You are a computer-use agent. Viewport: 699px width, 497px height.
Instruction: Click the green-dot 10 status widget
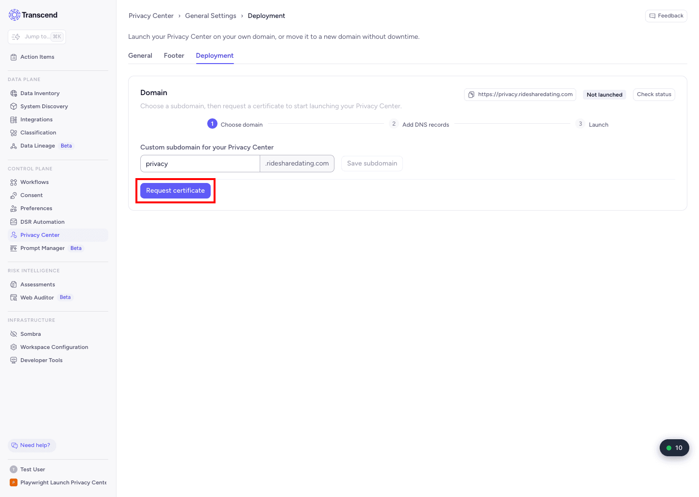674,448
